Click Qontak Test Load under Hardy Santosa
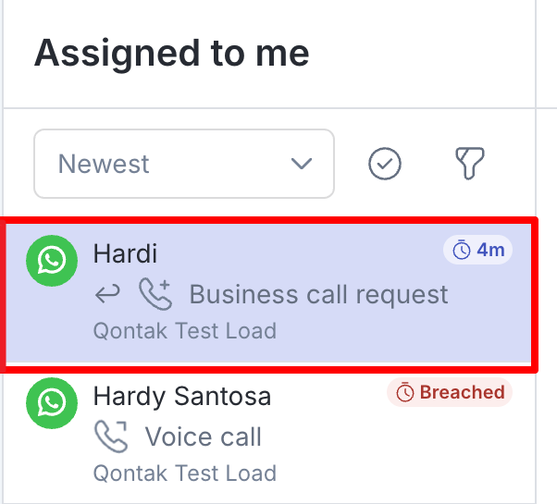The height and width of the screenshot is (504, 557). click(x=185, y=473)
